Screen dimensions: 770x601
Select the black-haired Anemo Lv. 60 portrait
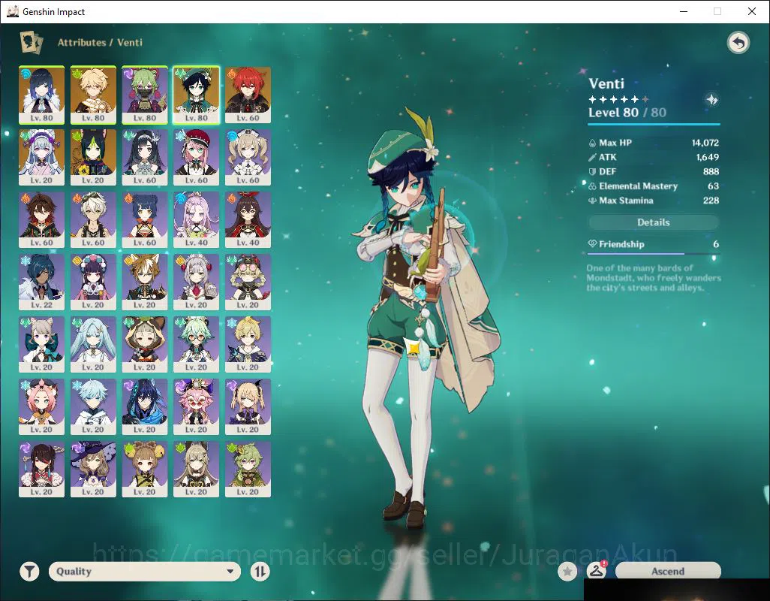[145, 157]
